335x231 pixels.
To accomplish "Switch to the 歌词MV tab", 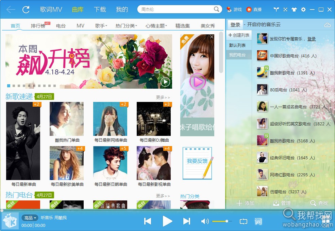I will tap(51, 10).
